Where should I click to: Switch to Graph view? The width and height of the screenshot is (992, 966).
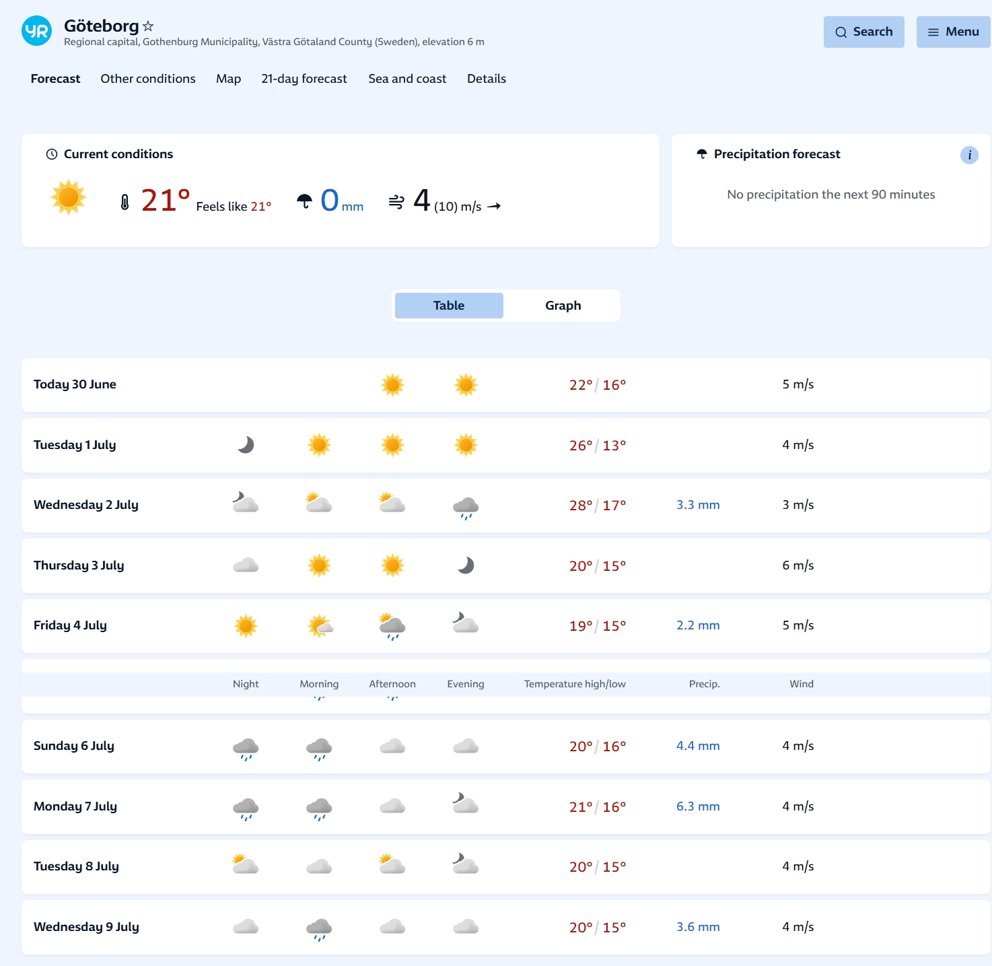563,306
